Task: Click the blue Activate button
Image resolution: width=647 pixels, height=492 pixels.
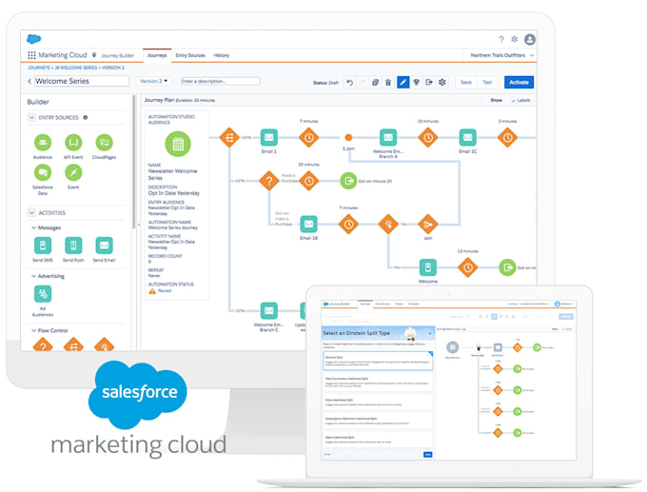Action: coord(519,82)
